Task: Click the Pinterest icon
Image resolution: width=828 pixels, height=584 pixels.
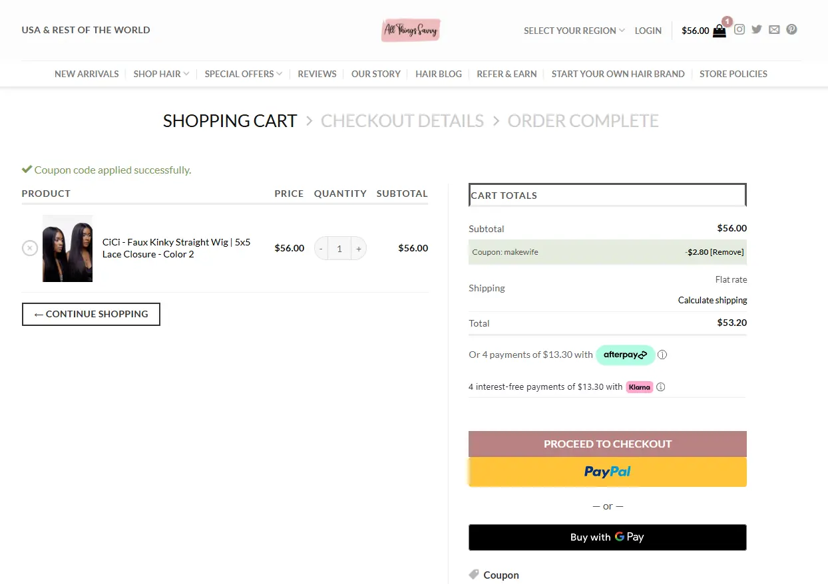Action: pos(791,29)
